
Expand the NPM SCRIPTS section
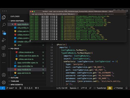click(x=17, y=85)
